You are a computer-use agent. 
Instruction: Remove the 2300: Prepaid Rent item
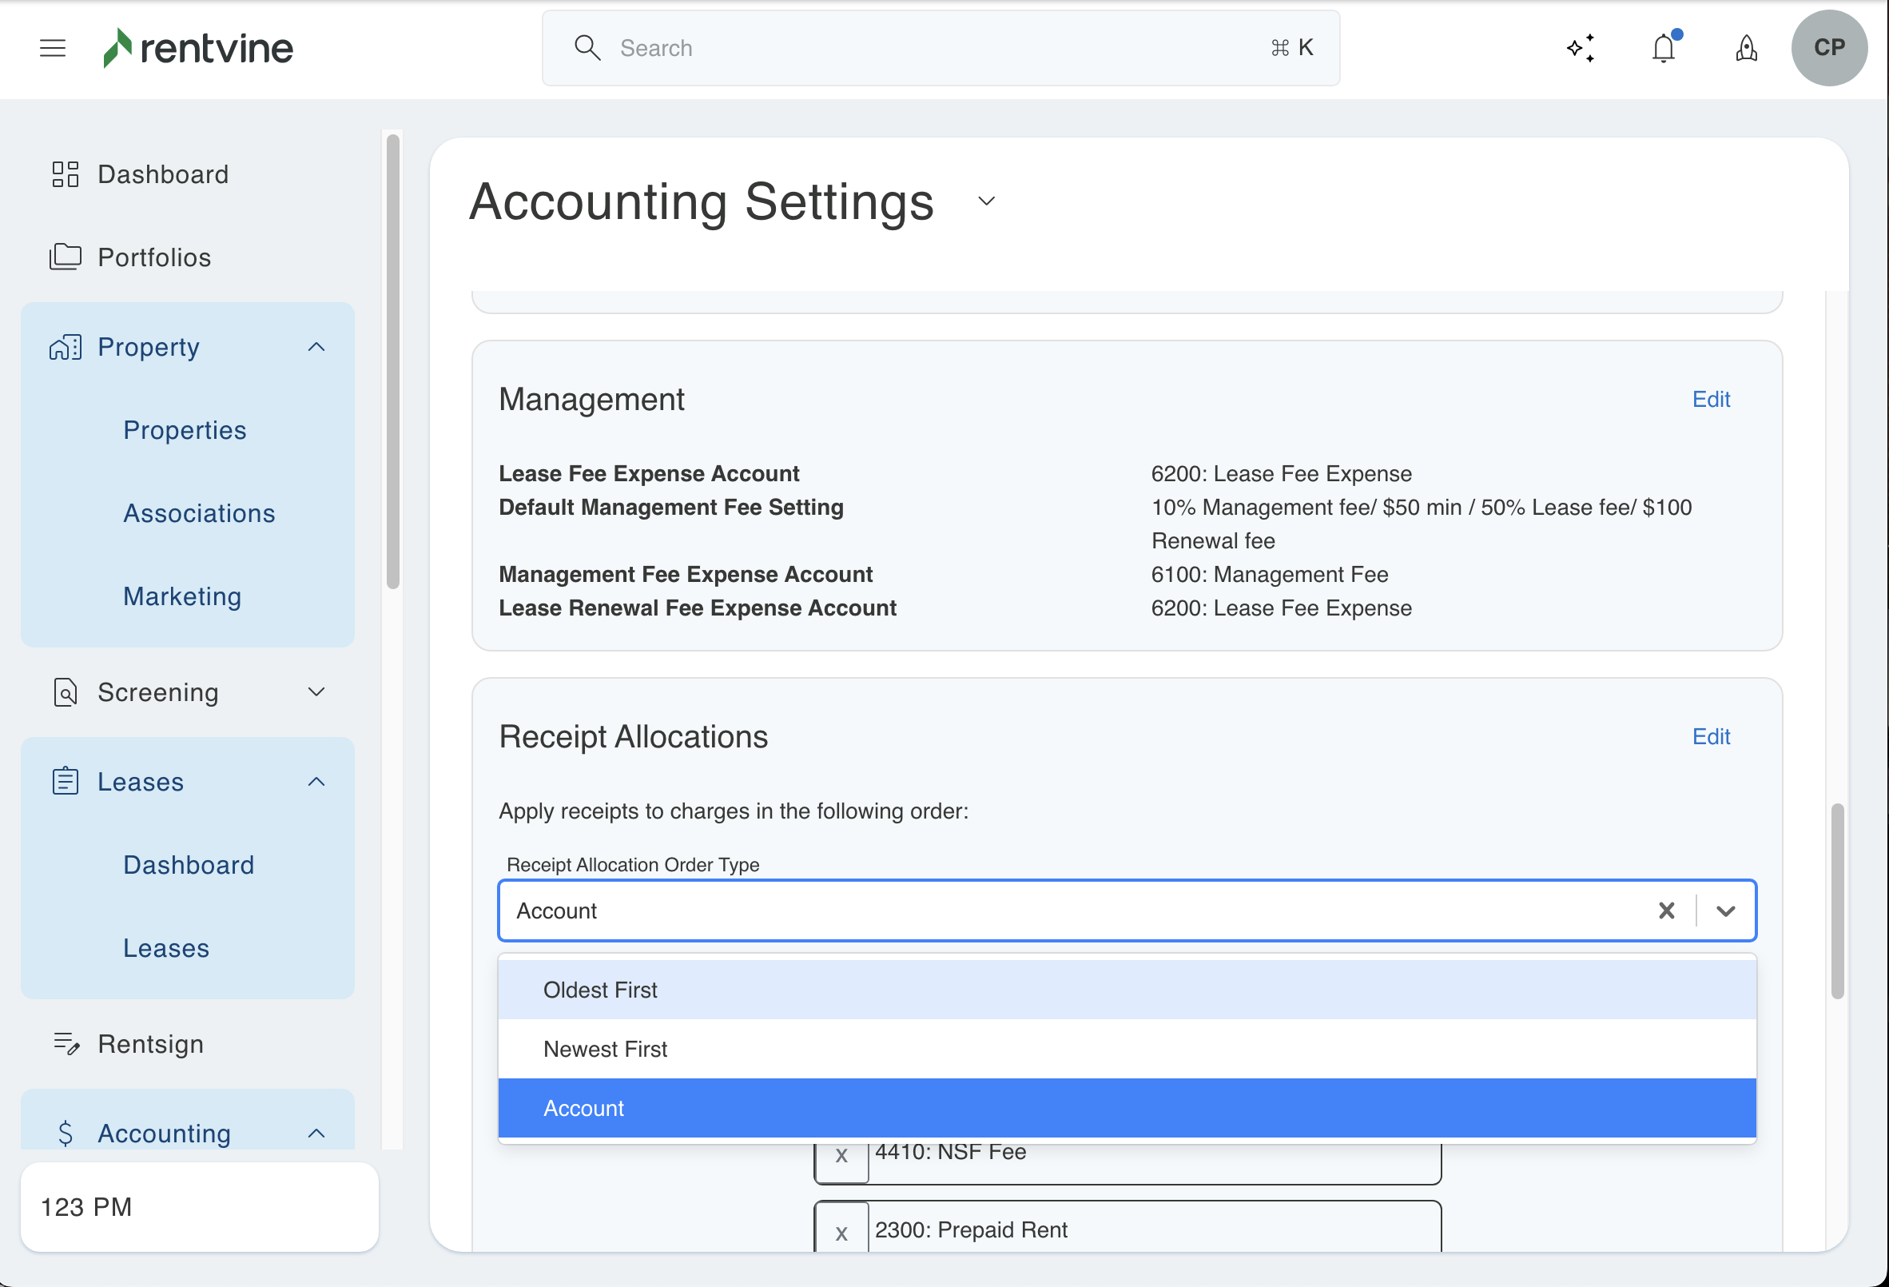pyautogui.click(x=841, y=1233)
